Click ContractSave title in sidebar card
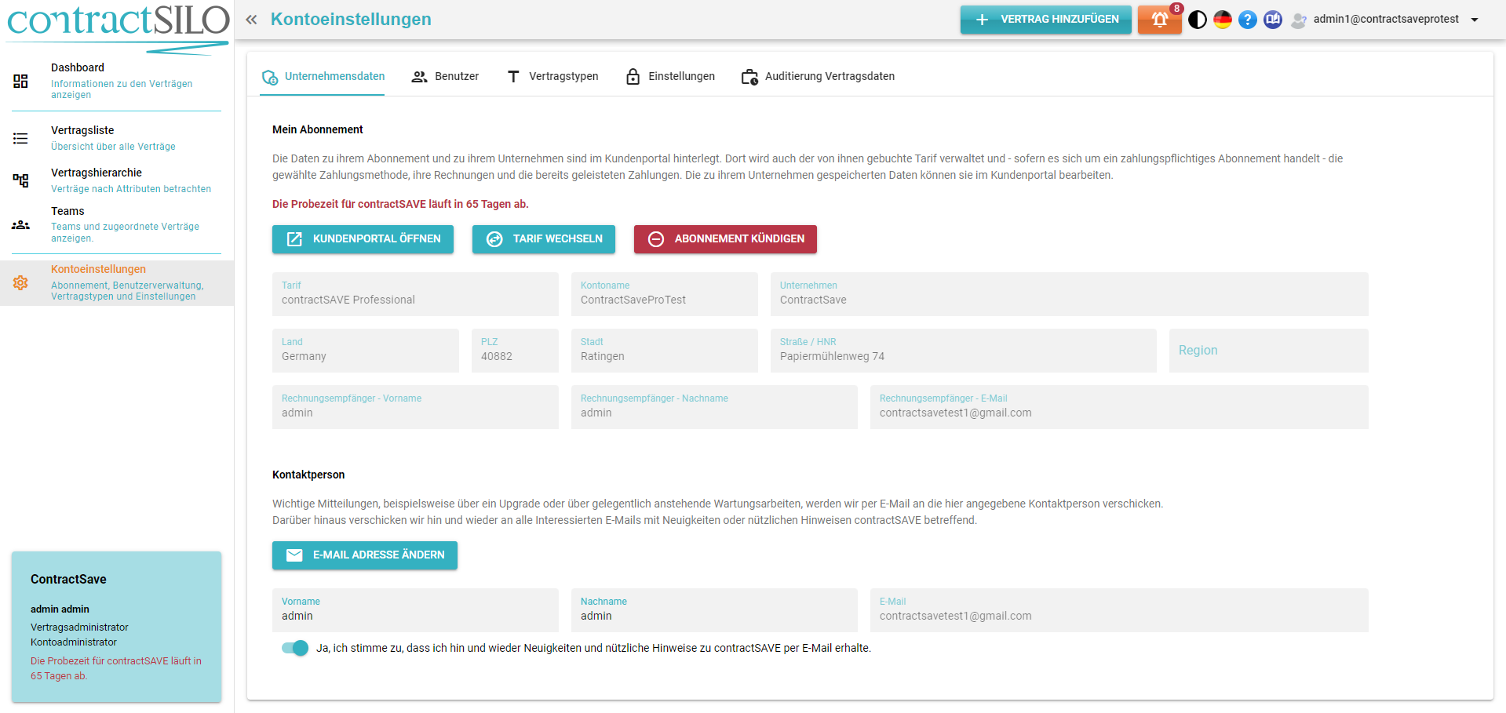This screenshot has height=713, width=1506. coord(68,580)
